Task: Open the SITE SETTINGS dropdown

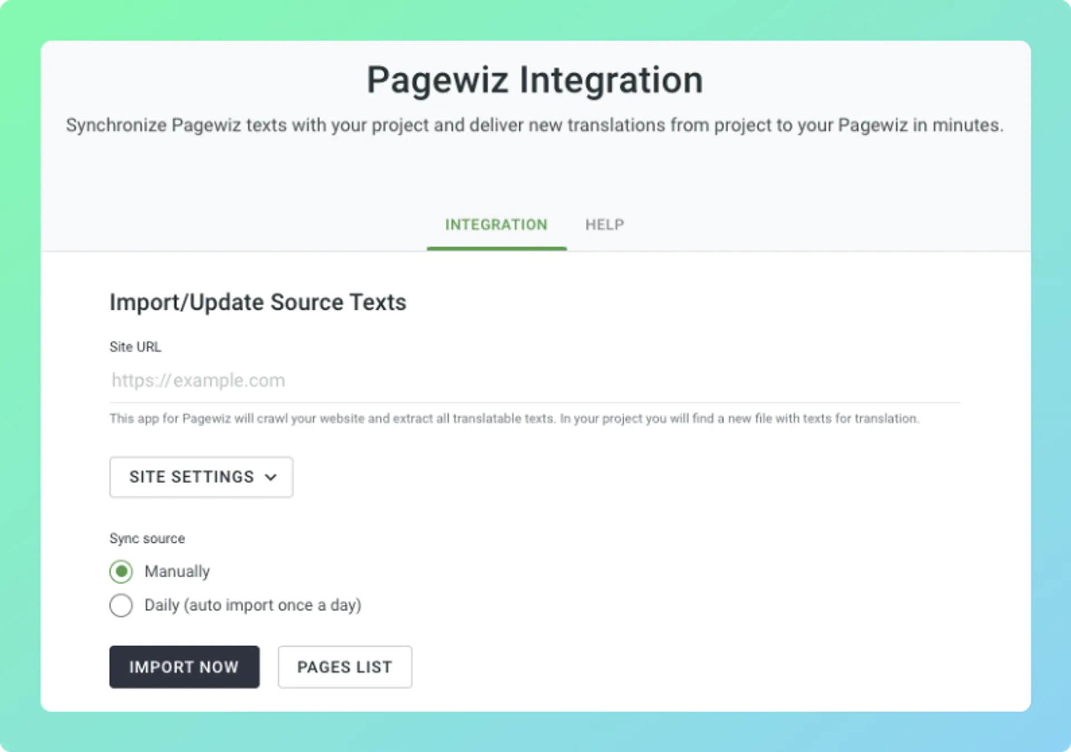Action: (x=201, y=477)
